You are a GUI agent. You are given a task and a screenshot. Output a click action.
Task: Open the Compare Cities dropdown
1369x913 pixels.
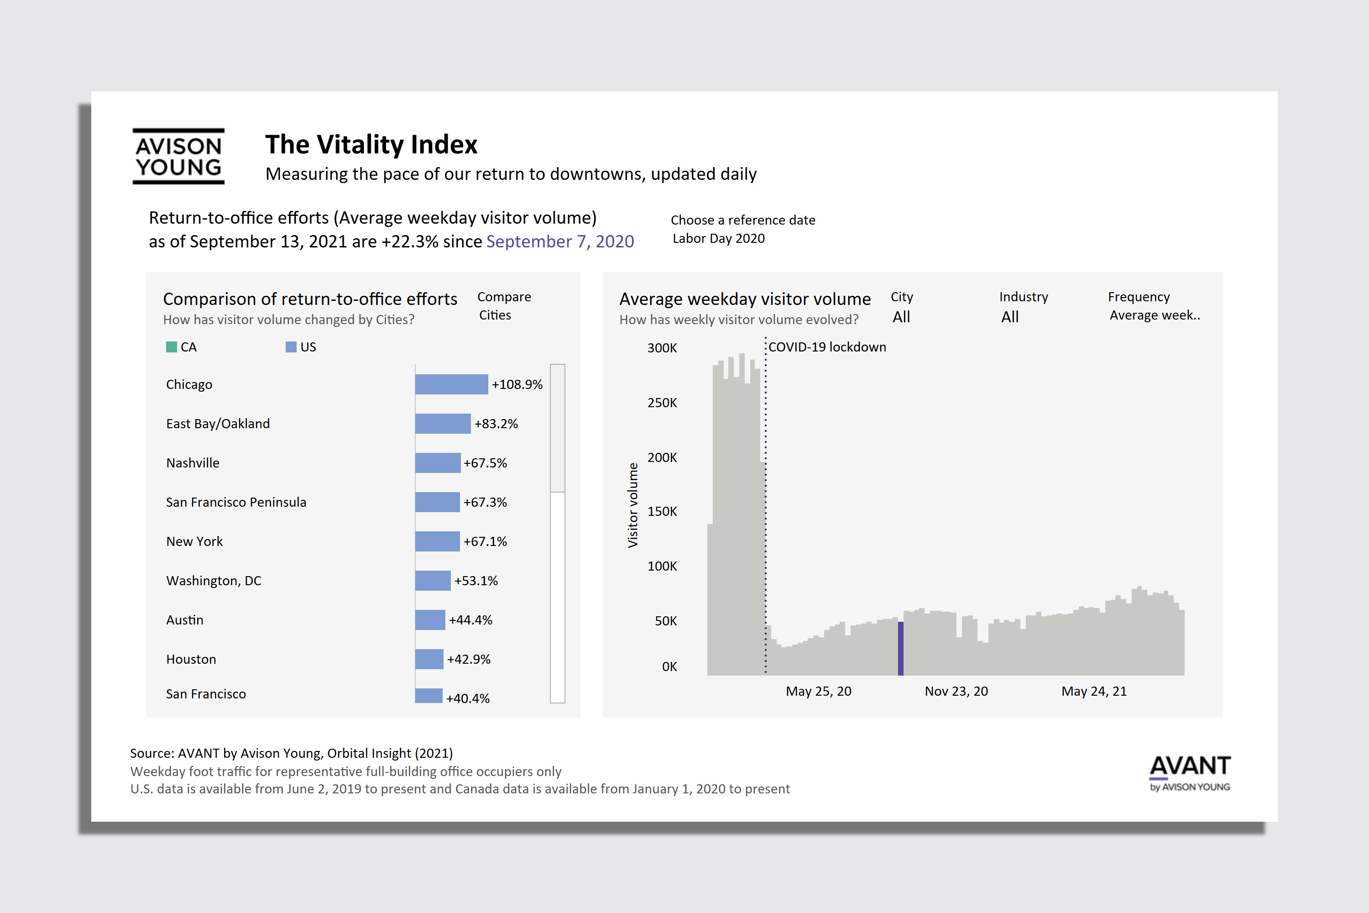(x=495, y=315)
